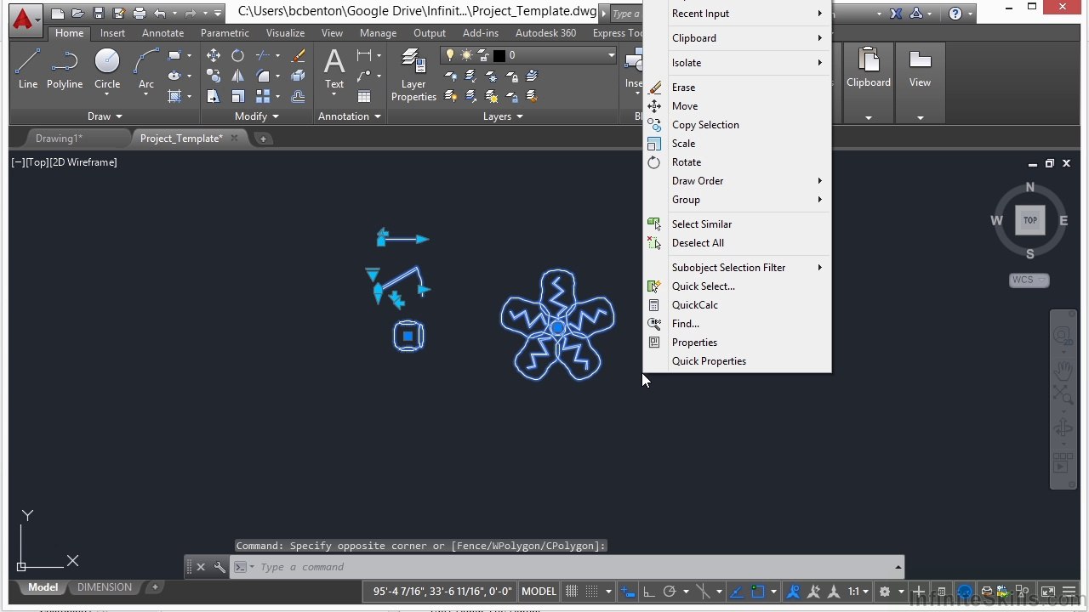Toggle the drawing grid display in status bar
Viewport: 1089px width, 612px height.
572,592
